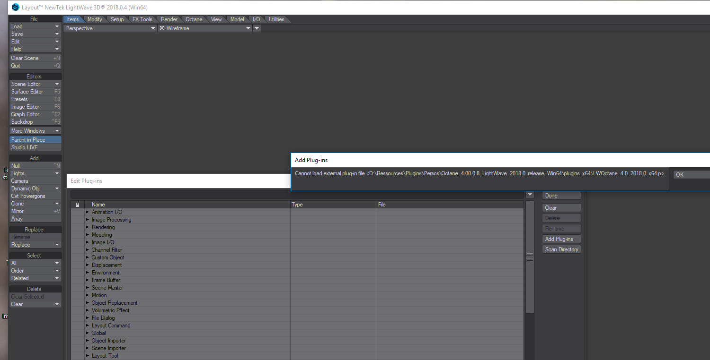Switch to the Model tab

pyautogui.click(x=237, y=19)
